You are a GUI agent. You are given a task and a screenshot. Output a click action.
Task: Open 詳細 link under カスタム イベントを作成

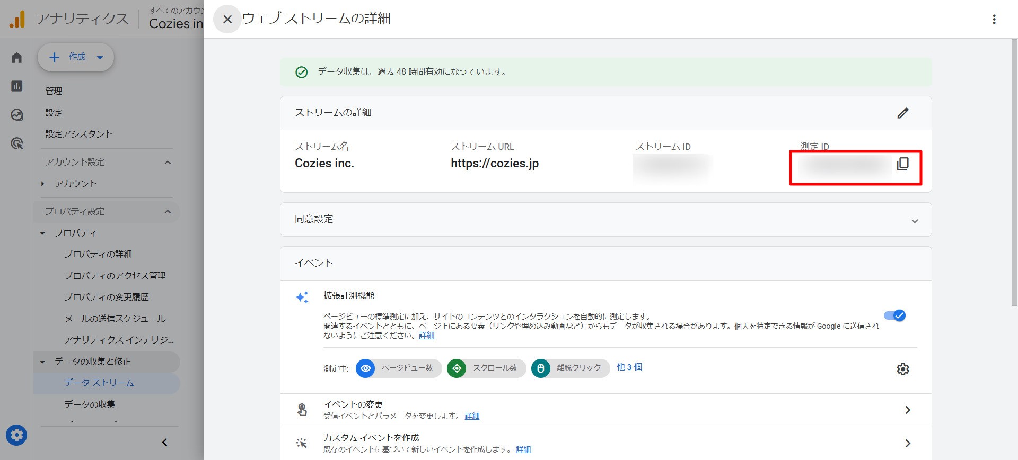pos(523,449)
